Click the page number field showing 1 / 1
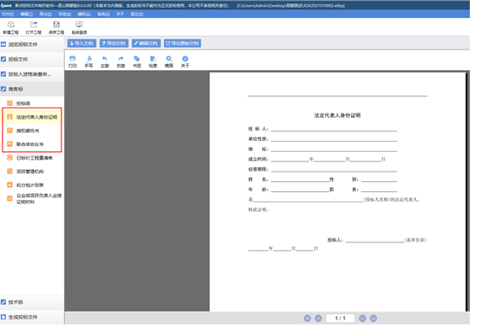This screenshot has width=492, height=327. pyautogui.click(x=340, y=318)
